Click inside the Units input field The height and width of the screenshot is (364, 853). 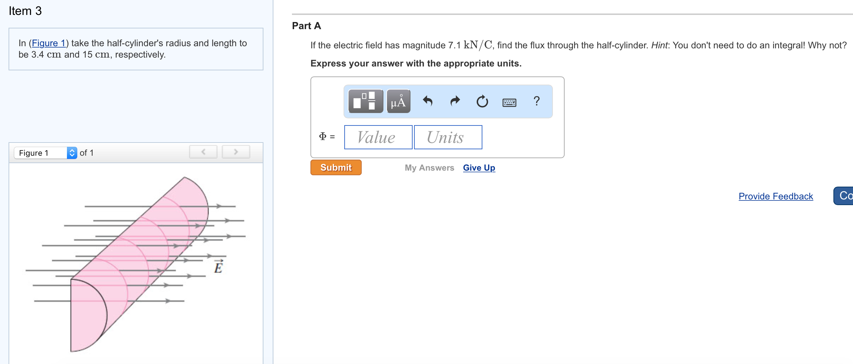tap(447, 137)
